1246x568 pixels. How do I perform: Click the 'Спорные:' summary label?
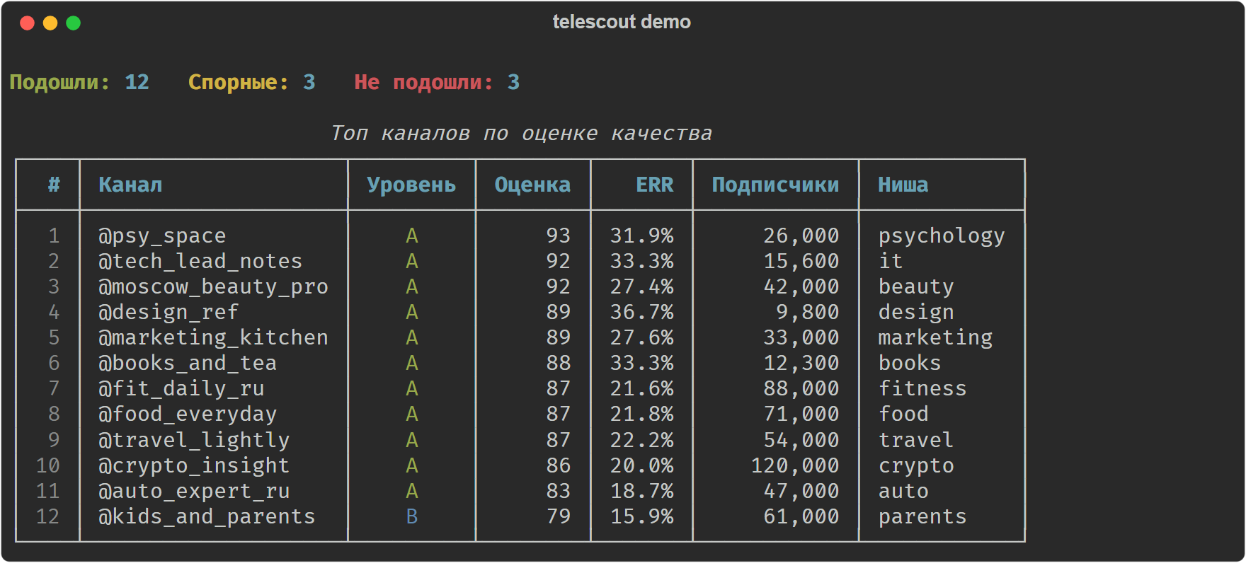[239, 82]
